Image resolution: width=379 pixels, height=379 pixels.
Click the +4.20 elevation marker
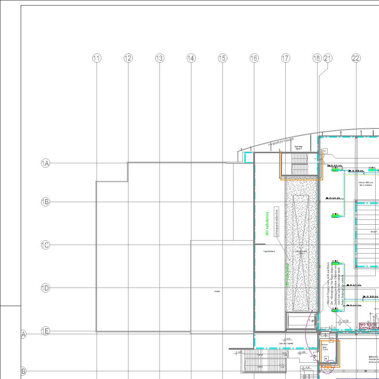pyautogui.click(x=346, y=321)
